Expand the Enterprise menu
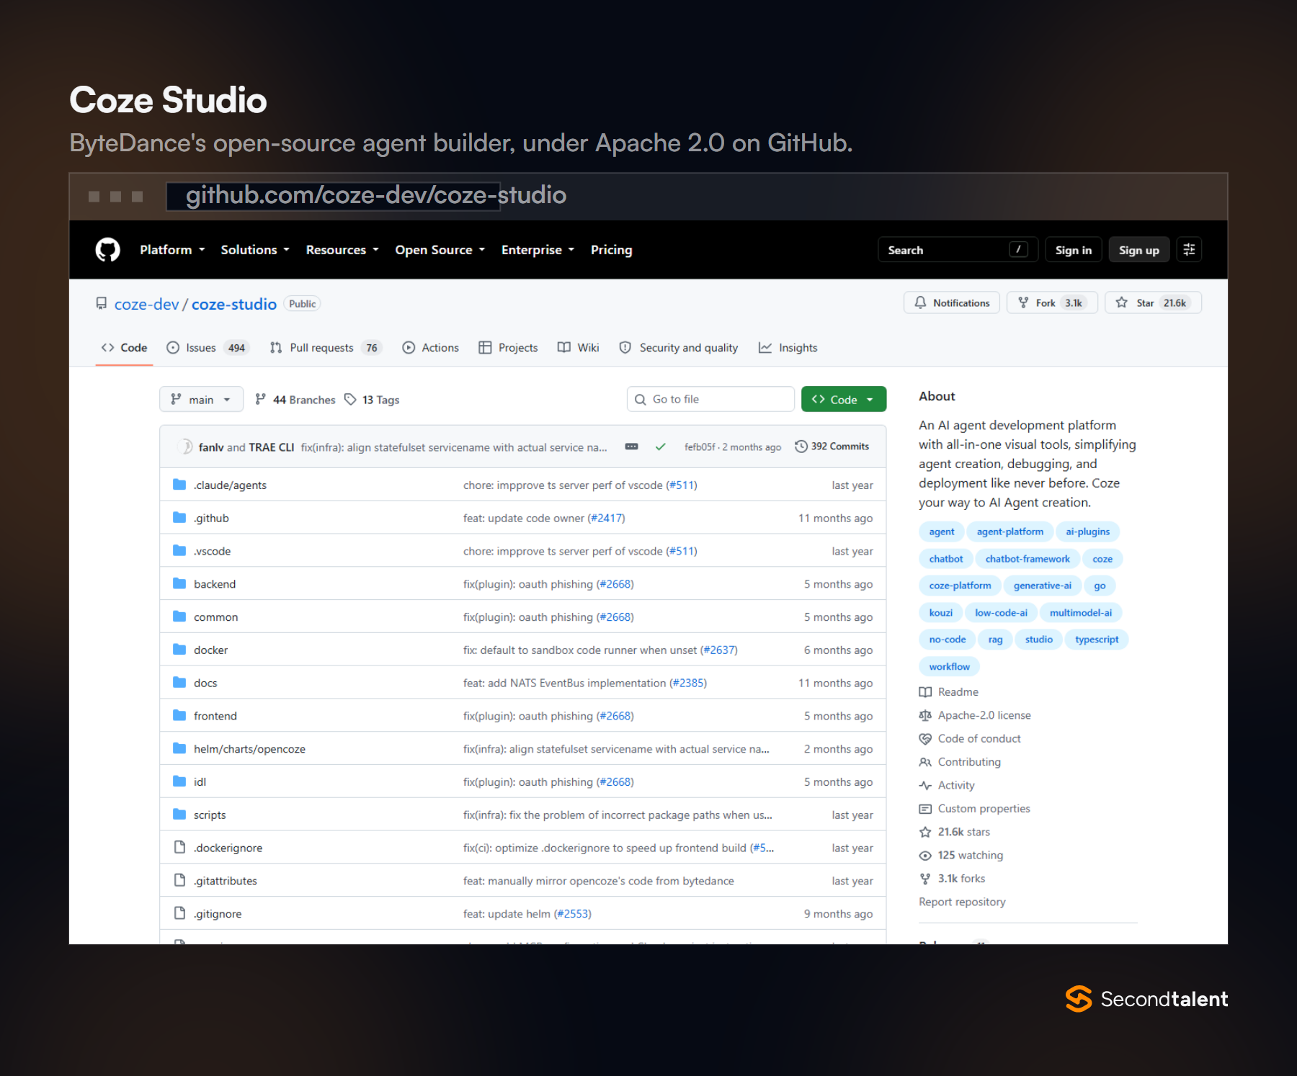Screen dimensions: 1297x1076 tap(538, 250)
